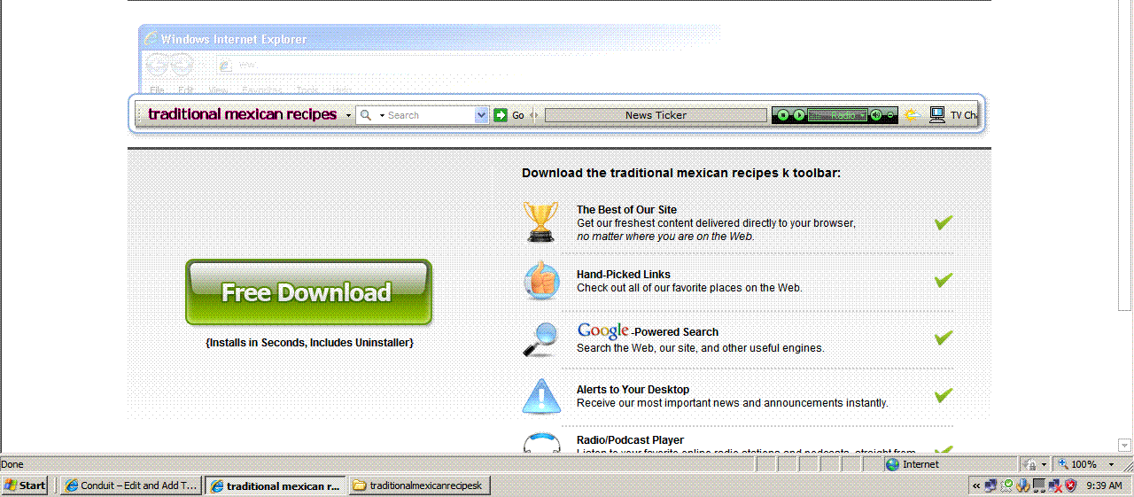Click the blue and gold tray icon
The image size is (1134, 497).
tap(1022, 485)
